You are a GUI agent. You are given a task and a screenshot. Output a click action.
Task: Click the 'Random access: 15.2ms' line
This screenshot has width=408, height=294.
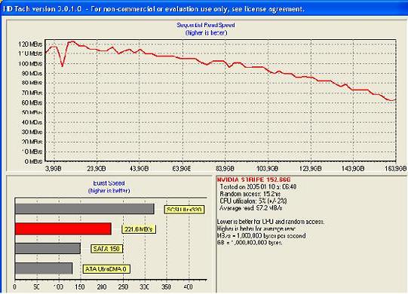pyautogui.click(x=250, y=194)
